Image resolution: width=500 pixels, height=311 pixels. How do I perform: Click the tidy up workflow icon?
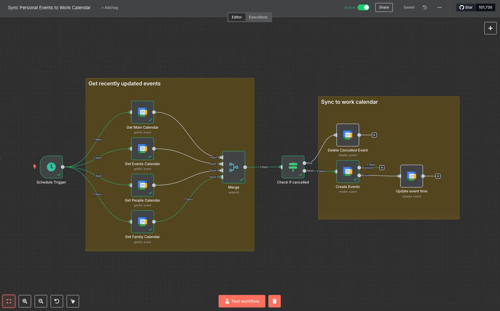(x=73, y=301)
